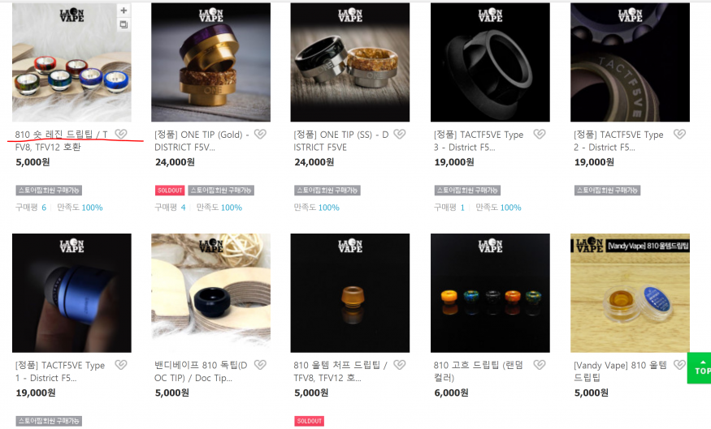Toggle the wishlist heart for 810 솟 레진 드립팁
The width and height of the screenshot is (711, 429).
[x=120, y=134]
